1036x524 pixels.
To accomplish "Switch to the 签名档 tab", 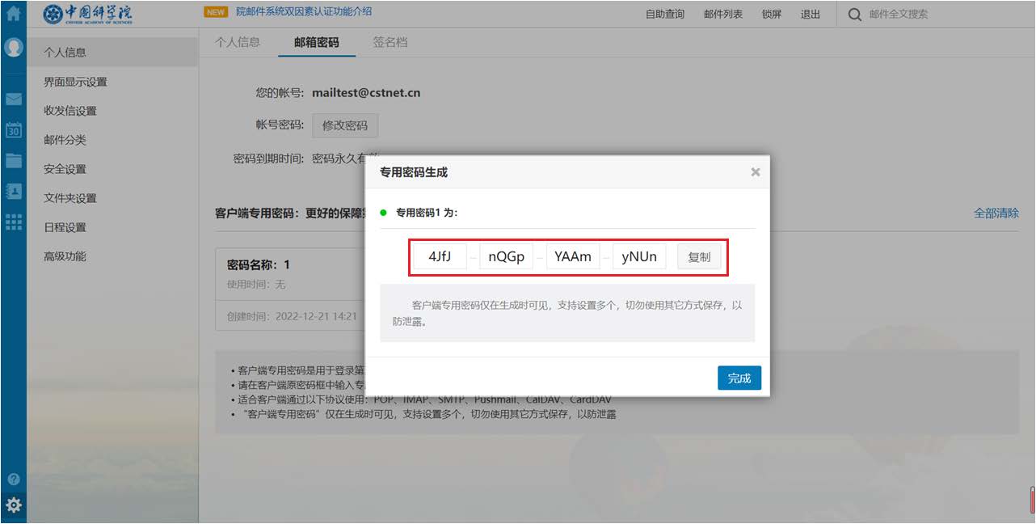I will (x=390, y=42).
